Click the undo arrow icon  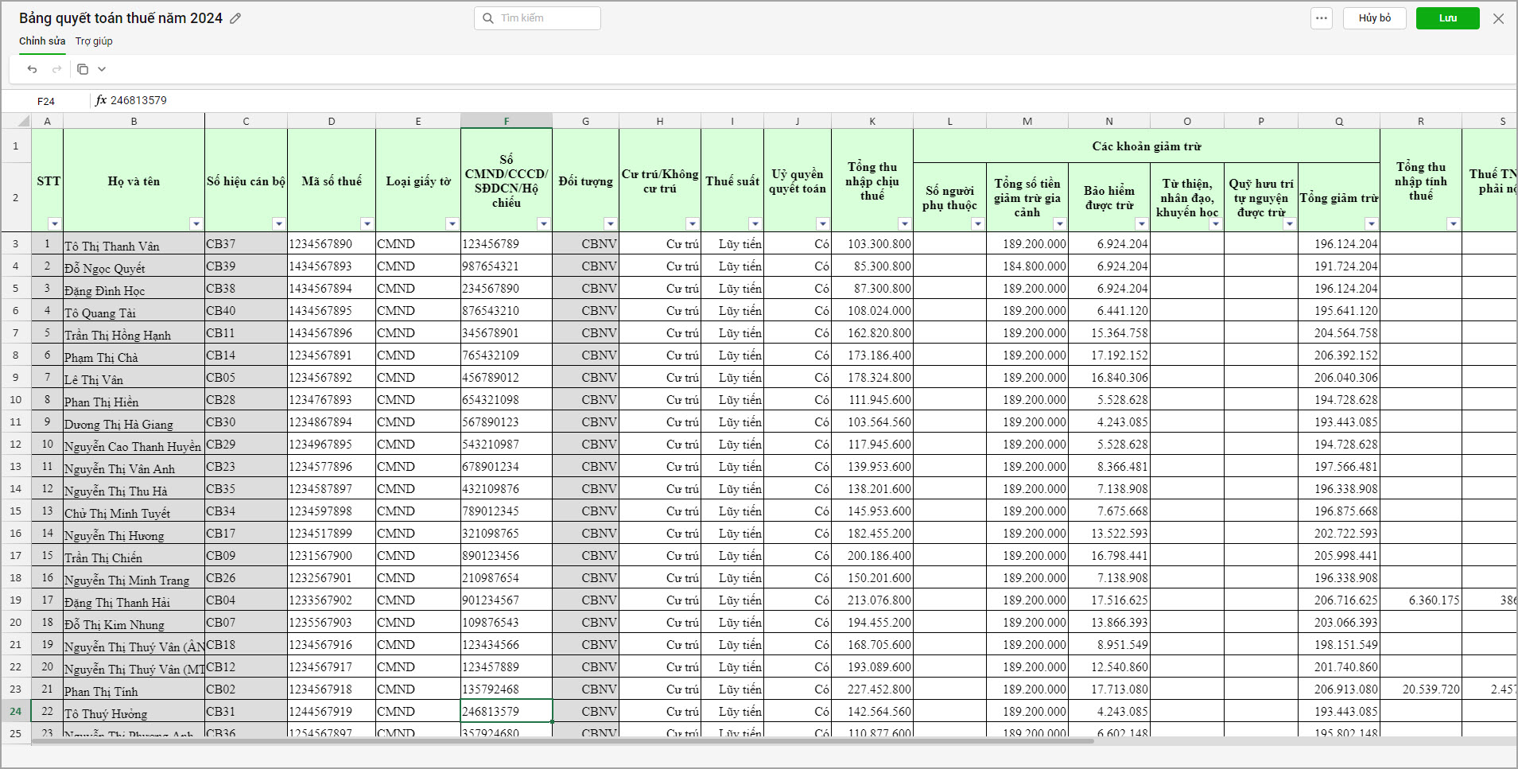(32, 69)
